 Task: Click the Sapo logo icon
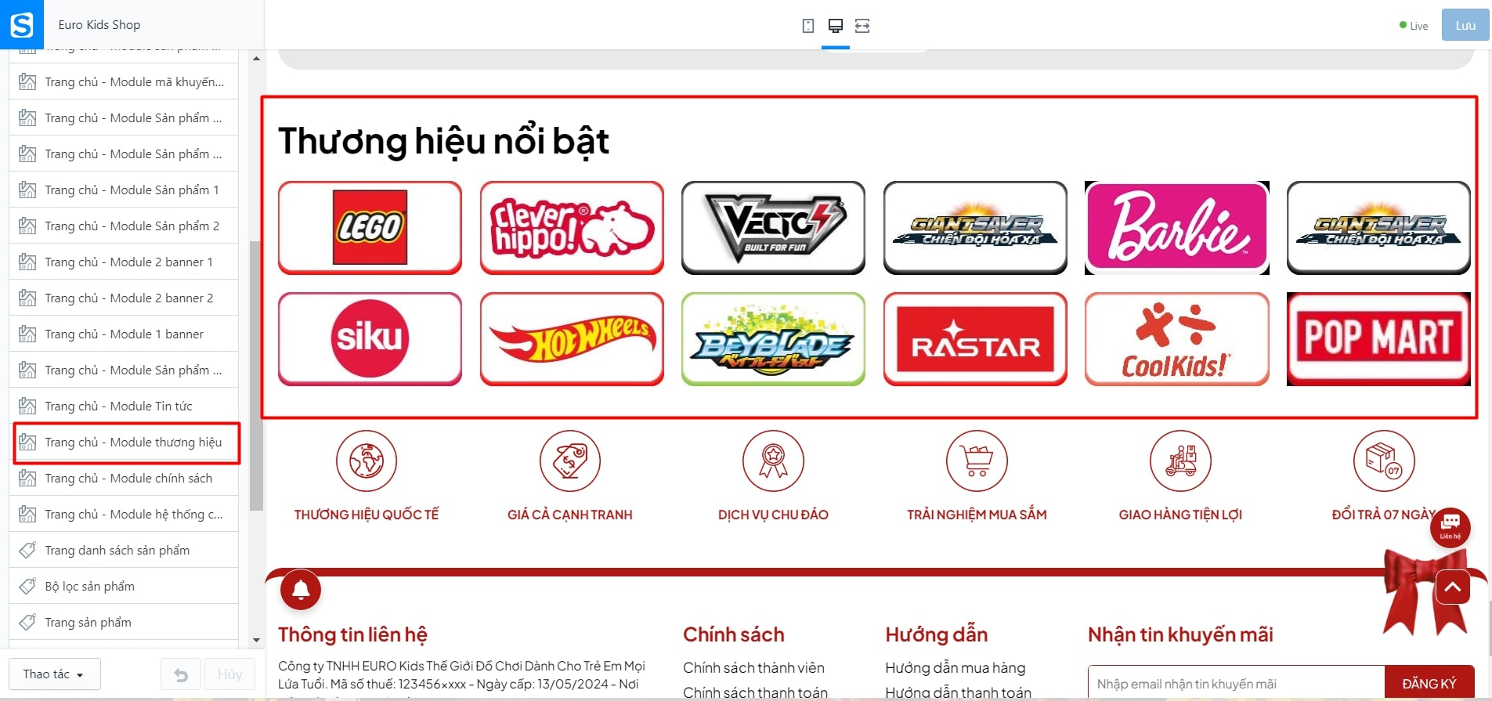(22, 24)
